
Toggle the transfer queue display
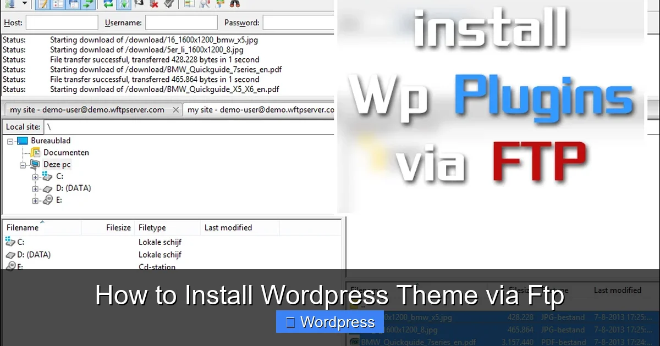click(x=88, y=4)
